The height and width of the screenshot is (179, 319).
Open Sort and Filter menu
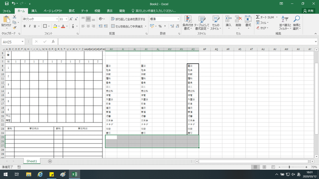[285, 23]
